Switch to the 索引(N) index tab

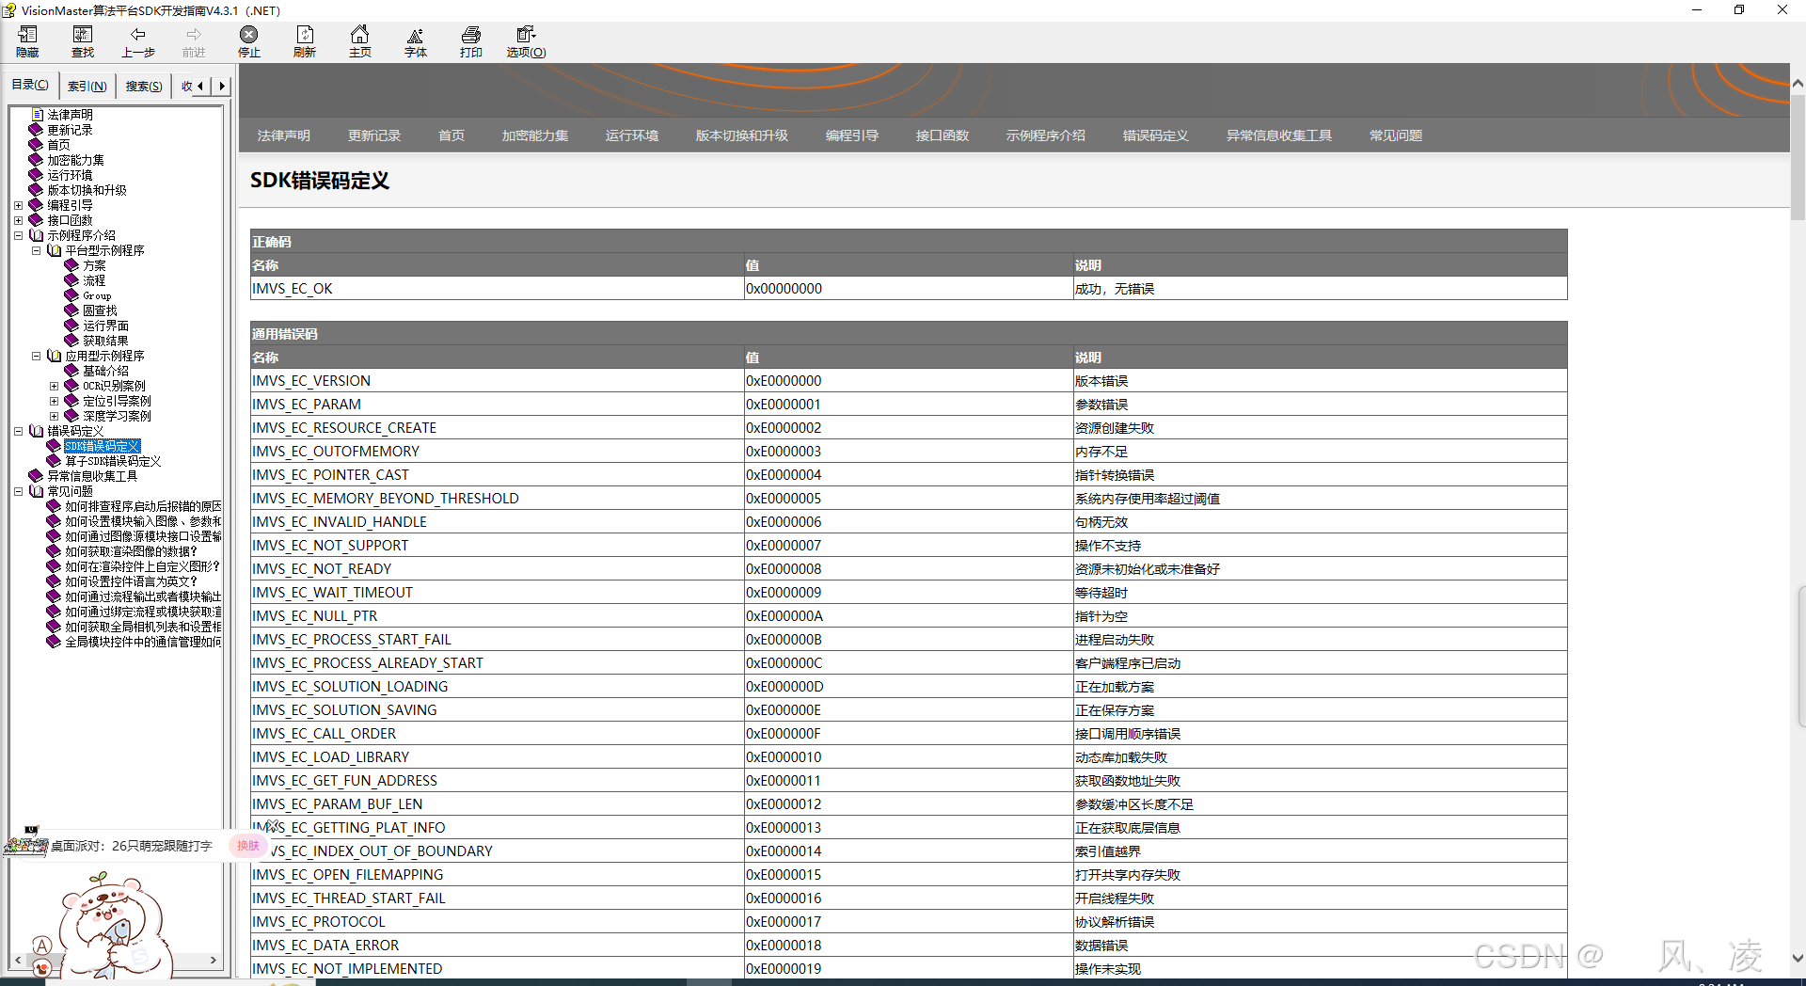pos(87,86)
